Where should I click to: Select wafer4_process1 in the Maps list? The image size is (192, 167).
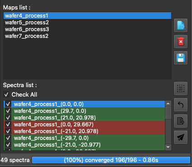click(x=87, y=16)
